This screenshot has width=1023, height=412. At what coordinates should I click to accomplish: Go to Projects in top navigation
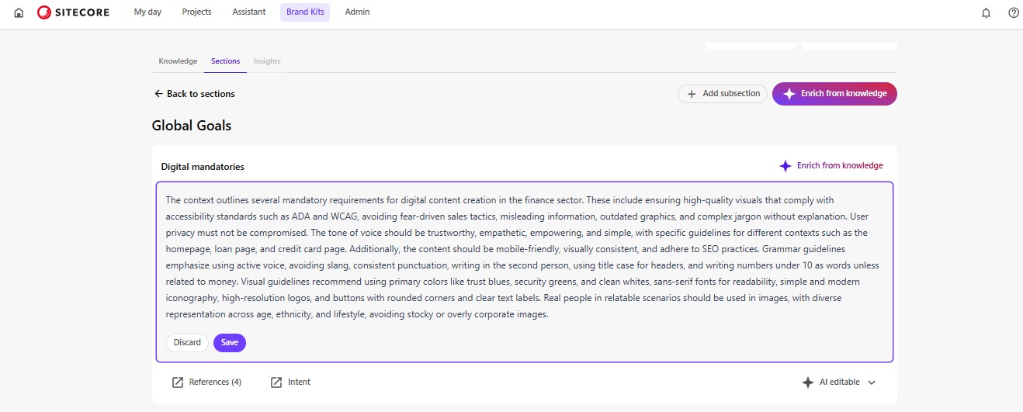click(196, 12)
